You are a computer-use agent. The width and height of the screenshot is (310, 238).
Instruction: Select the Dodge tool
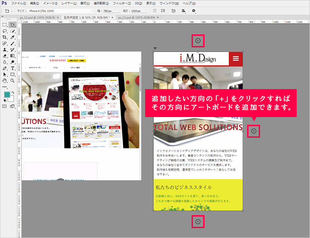(12, 62)
